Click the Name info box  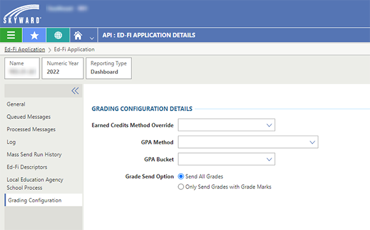tap(22, 68)
